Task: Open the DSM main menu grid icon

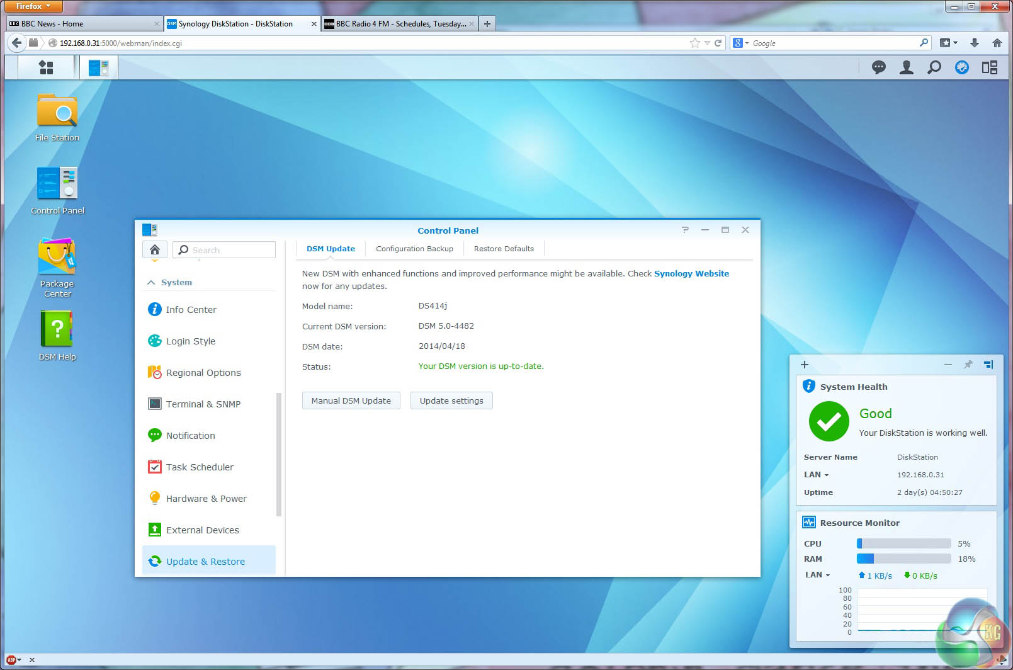Action: (46, 67)
